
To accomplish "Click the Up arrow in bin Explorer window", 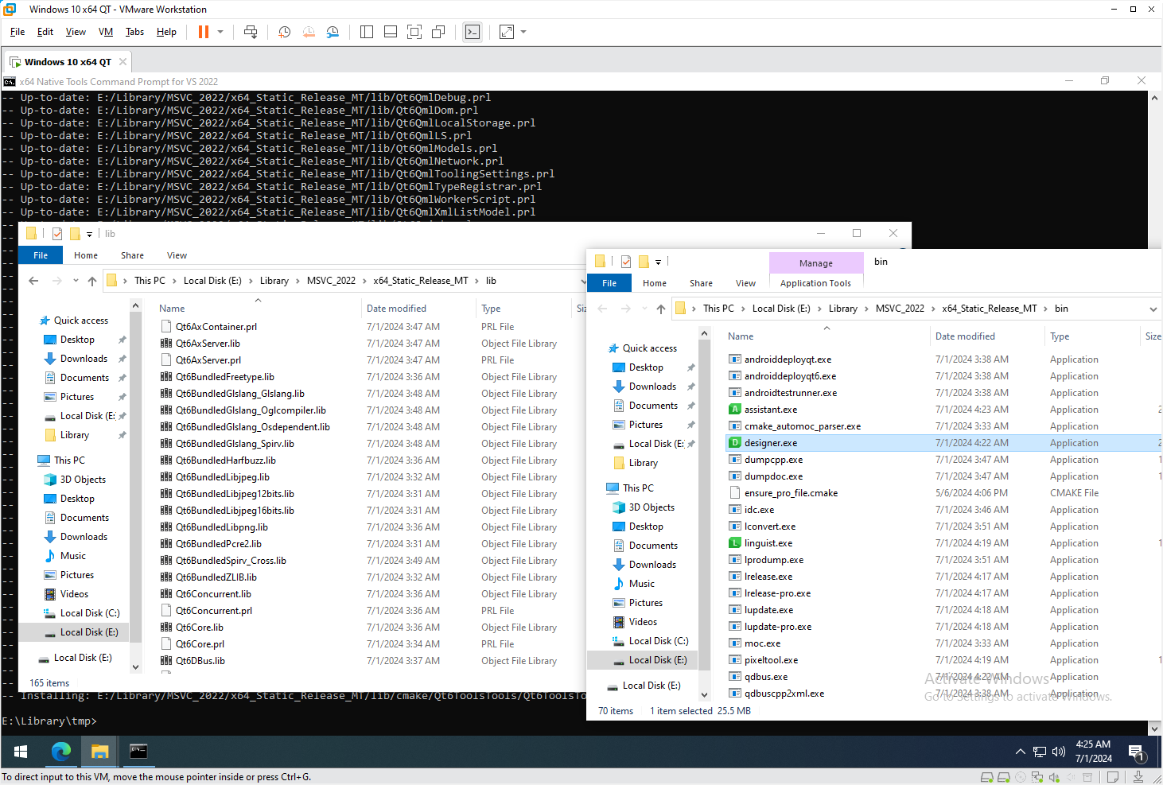I will 661,309.
